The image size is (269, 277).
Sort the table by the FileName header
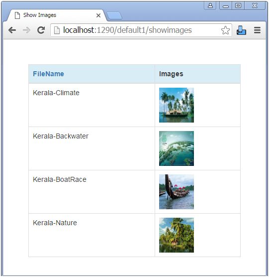[48, 74]
